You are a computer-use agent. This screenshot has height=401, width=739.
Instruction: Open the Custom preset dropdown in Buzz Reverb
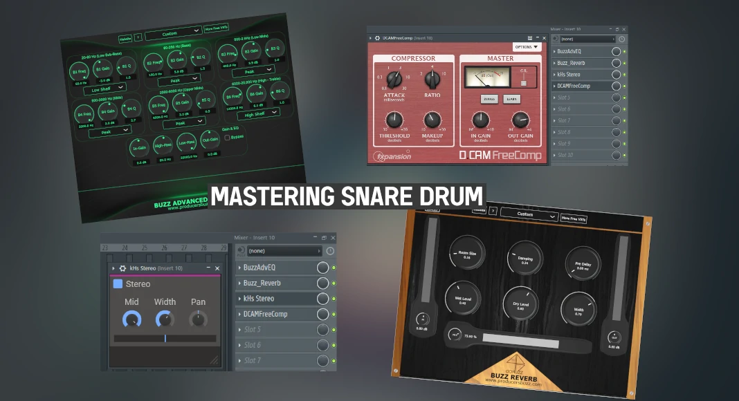529,215
